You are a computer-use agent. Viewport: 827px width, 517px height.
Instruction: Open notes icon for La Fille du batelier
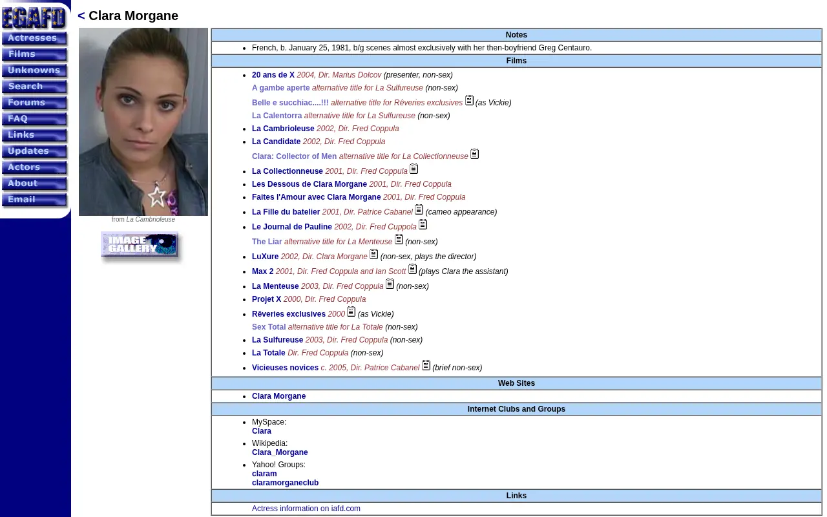pyautogui.click(x=419, y=210)
